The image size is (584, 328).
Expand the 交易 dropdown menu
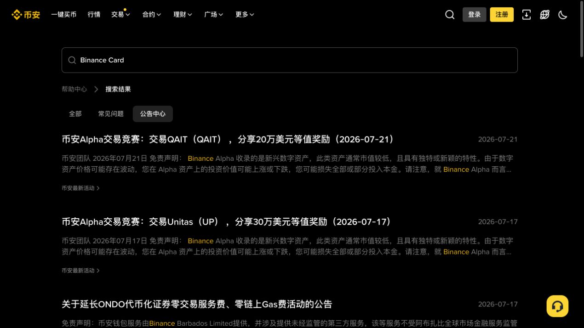121,15
